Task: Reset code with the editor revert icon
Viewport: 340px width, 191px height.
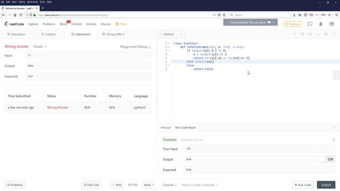Action: [310, 34]
